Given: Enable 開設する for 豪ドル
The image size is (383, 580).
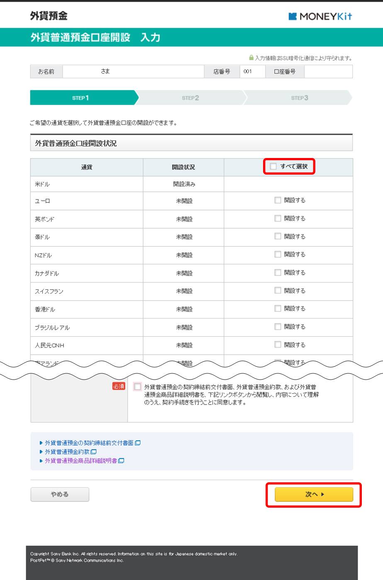Looking at the screenshot, I should [278, 236].
